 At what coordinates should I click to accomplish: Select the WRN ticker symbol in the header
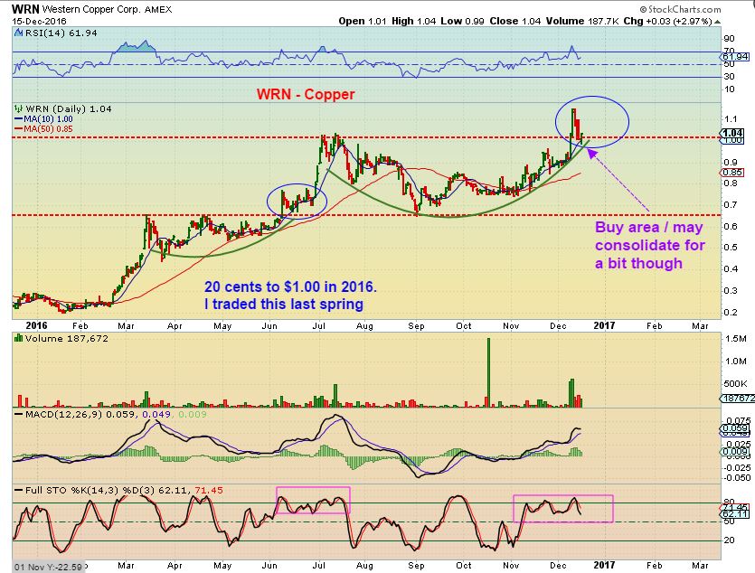pyautogui.click(x=26, y=9)
